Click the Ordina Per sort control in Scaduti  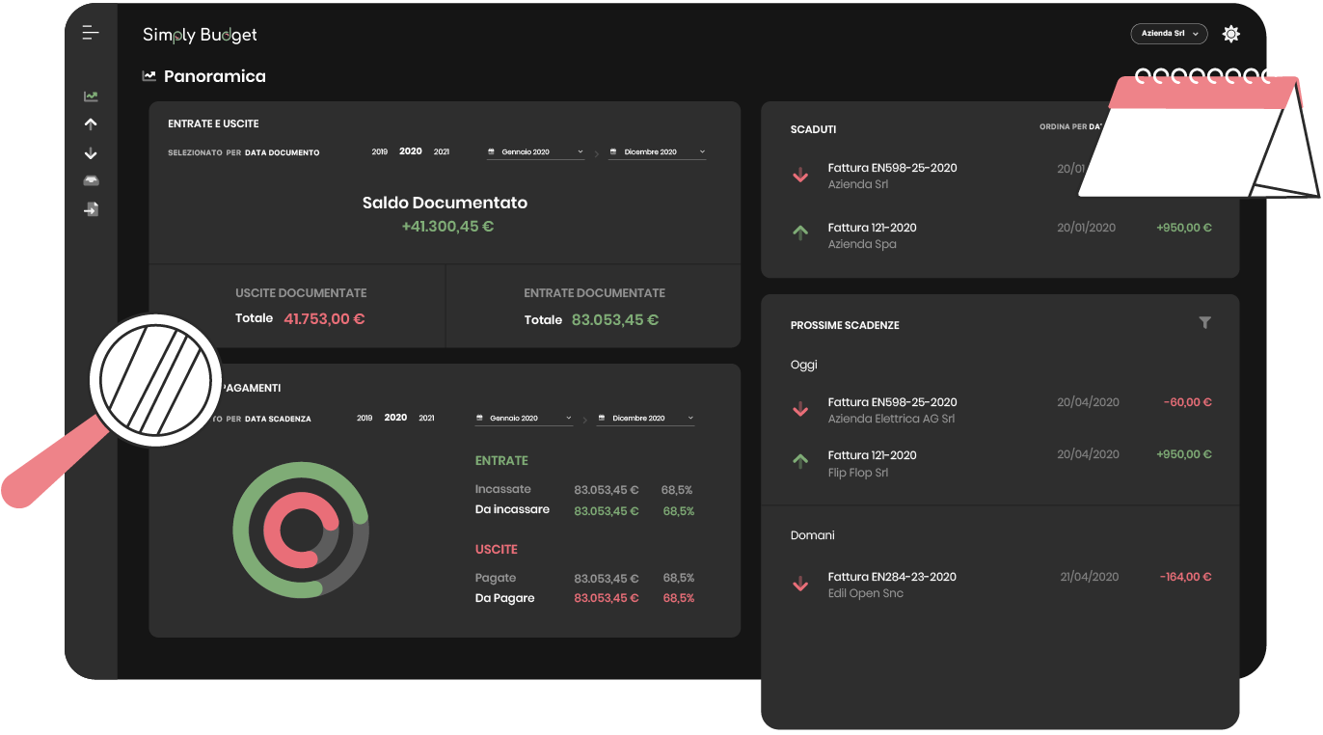1070,127
